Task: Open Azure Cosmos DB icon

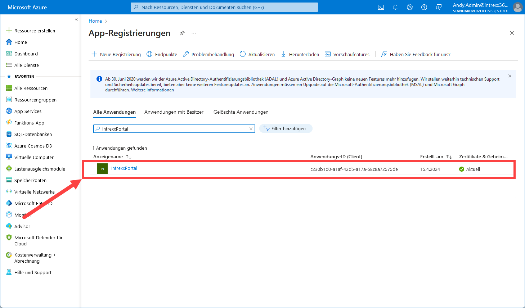Action: tap(9, 146)
